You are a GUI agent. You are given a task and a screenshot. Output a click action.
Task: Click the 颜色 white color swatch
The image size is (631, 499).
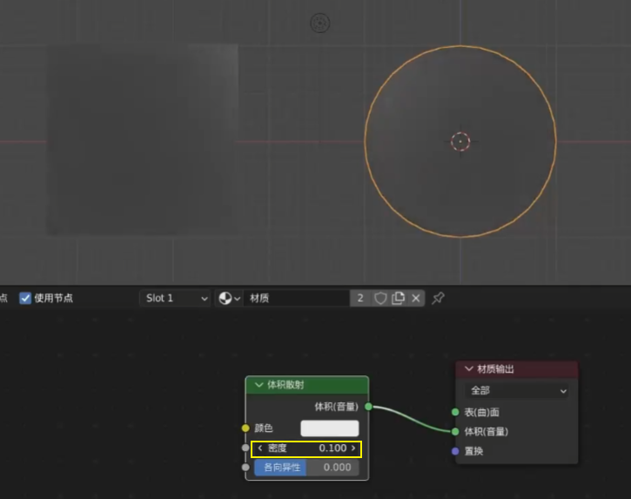point(330,428)
